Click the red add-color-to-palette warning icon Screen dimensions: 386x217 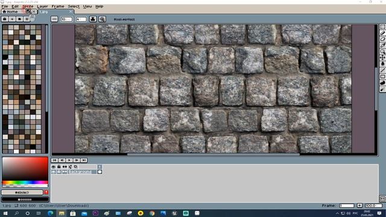click(46, 192)
